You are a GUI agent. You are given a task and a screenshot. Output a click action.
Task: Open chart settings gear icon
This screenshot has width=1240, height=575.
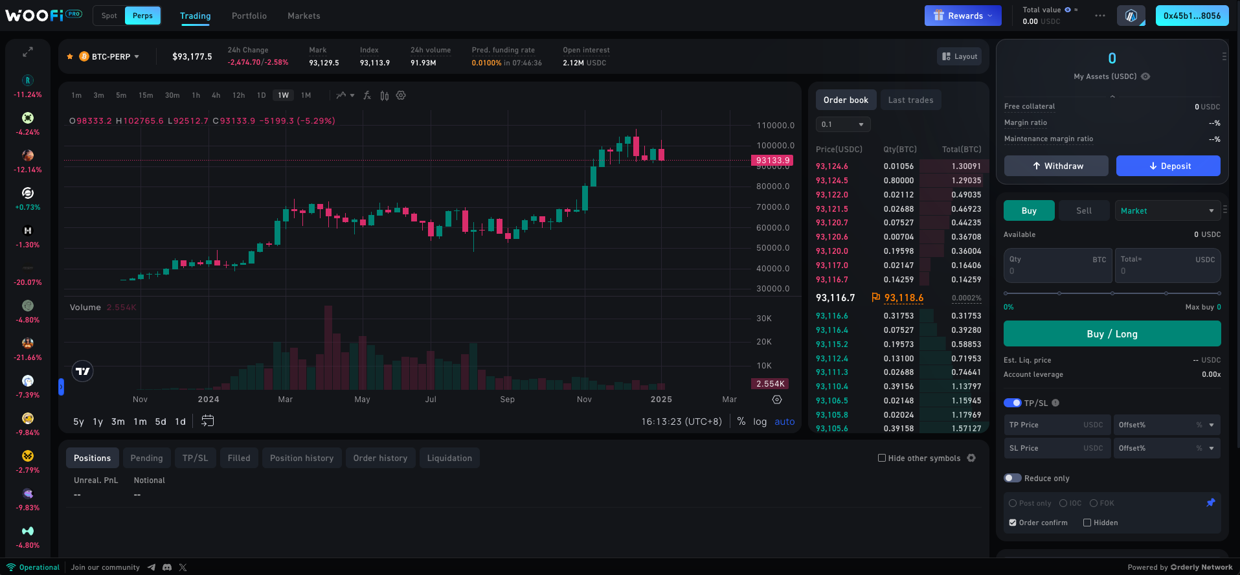(401, 95)
